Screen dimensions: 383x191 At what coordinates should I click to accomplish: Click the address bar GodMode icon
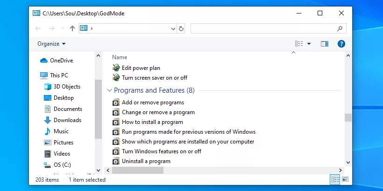[x=84, y=28]
